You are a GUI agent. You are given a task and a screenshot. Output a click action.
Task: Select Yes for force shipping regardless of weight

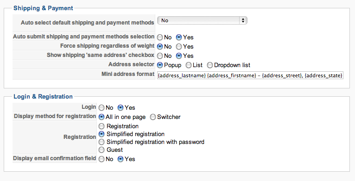pos(179,47)
